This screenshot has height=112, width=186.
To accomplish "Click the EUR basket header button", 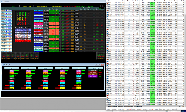I will (x=18, y=53).
